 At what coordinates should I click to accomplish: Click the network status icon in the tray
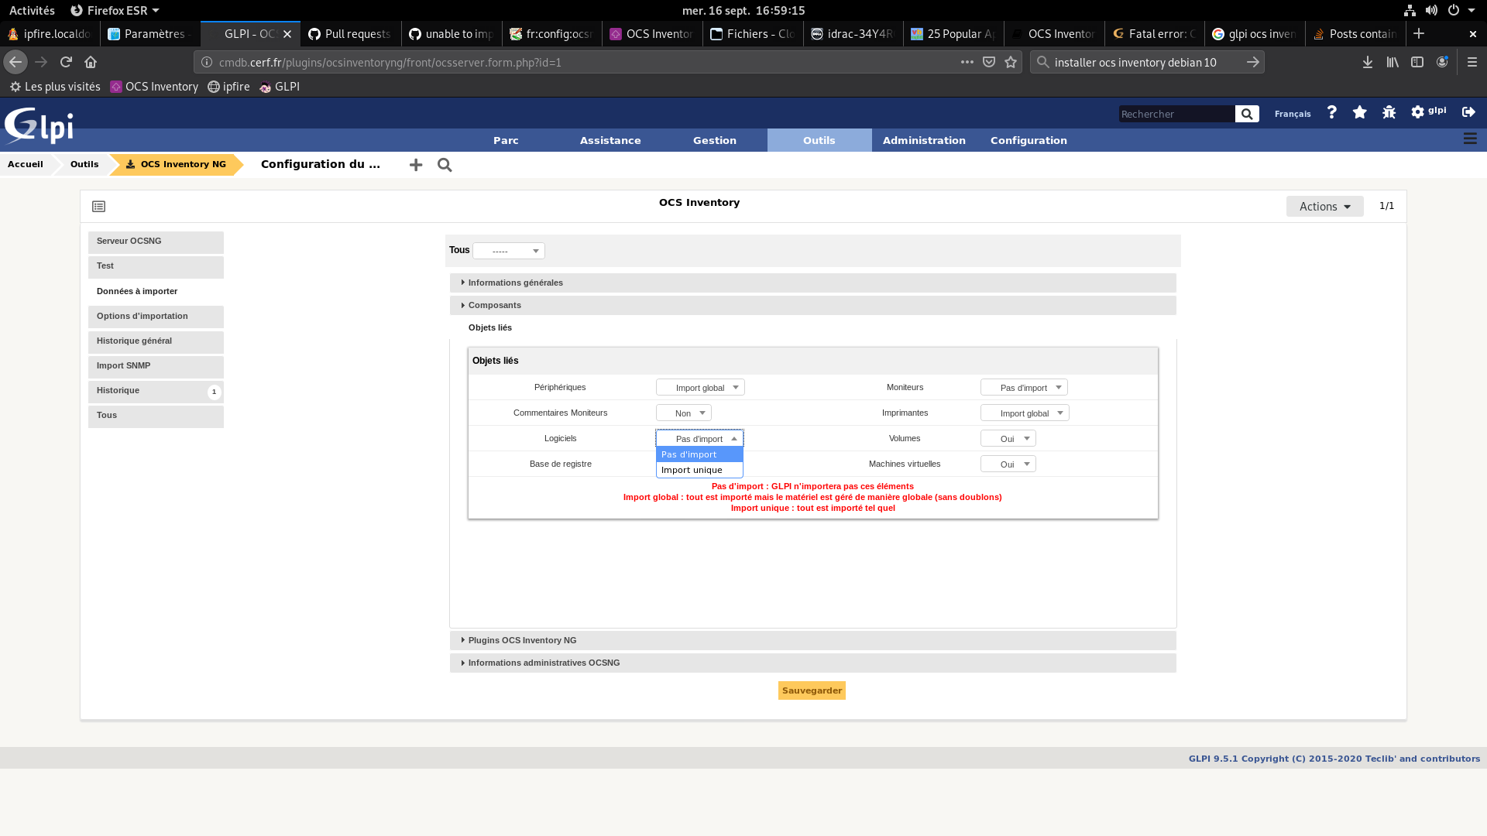[1409, 10]
